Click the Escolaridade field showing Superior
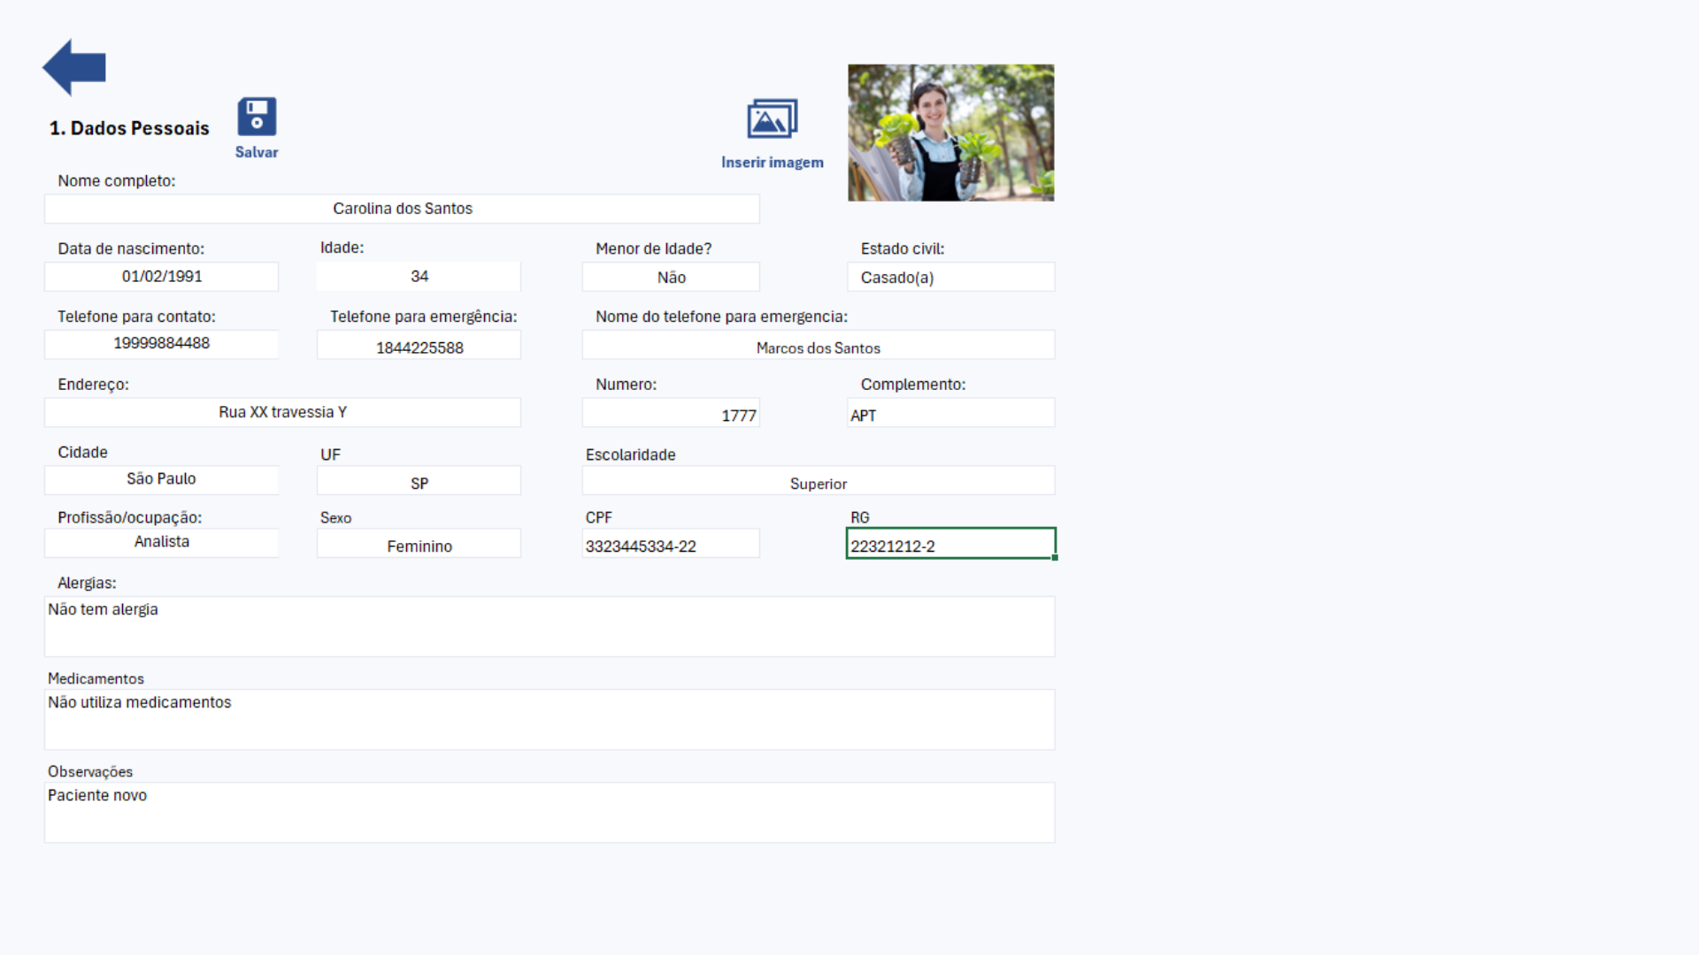 click(818, 483)
